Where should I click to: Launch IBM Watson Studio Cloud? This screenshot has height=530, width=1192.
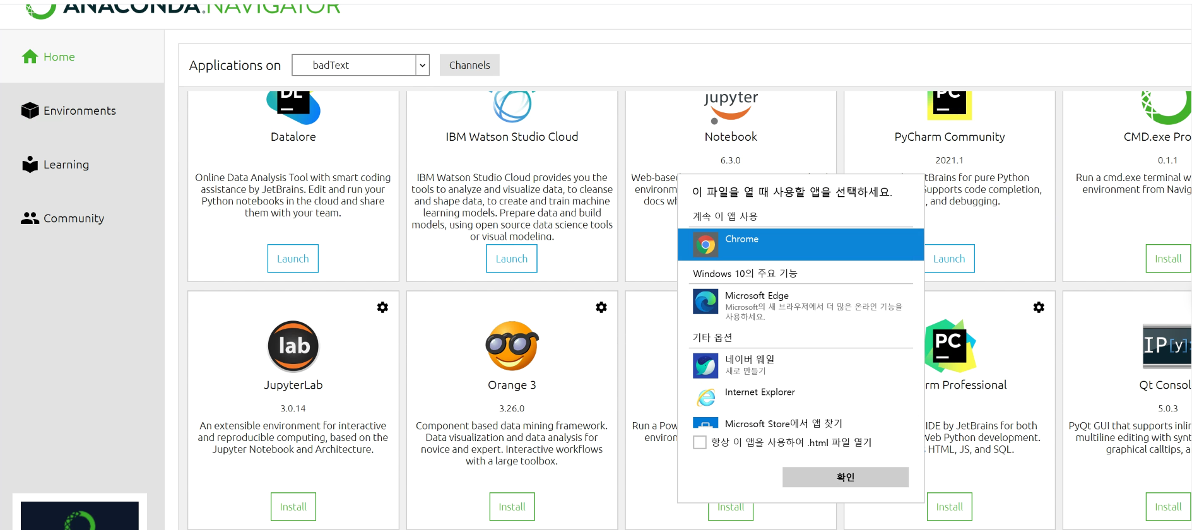pyautogui.click(x=512, y=259)
